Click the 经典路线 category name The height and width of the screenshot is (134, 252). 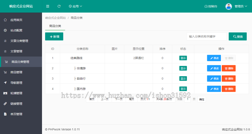point(76,58)
